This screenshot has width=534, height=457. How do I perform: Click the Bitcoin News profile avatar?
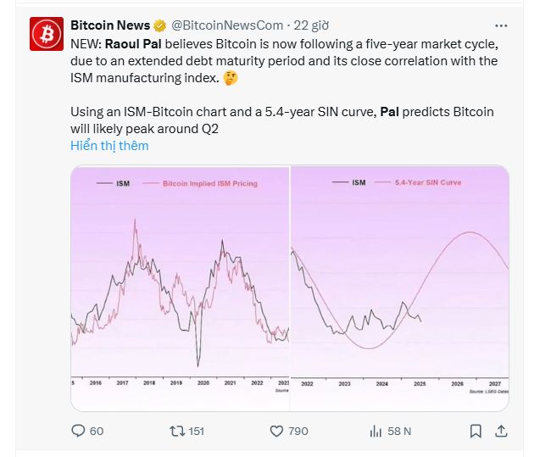coord(46,33)
